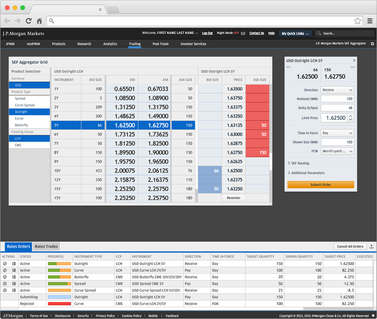
Task: Select Butterfly product type
Action: coord(29,125)
